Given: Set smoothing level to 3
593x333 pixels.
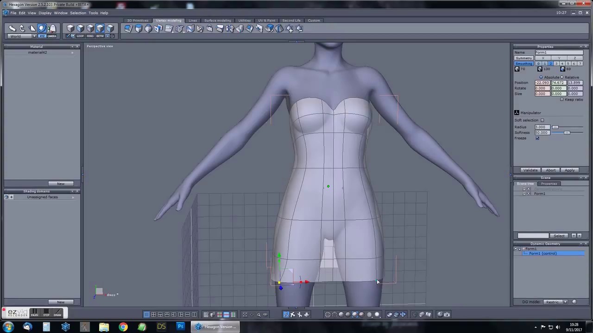Looking at the screenshot, I should 556,63.
